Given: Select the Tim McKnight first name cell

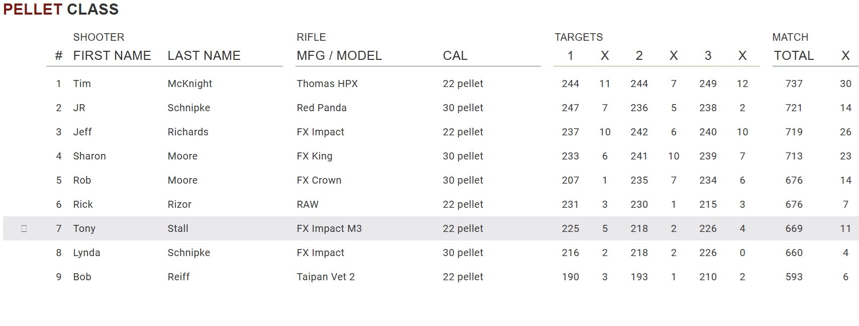Looking at the screenshot, I should coord(82,84).
